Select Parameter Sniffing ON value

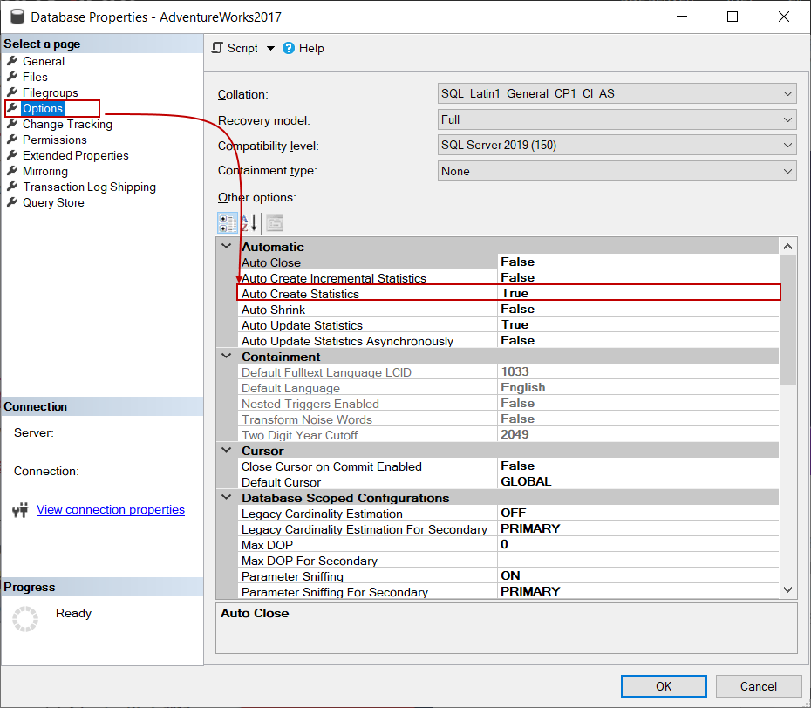pos(638,575)
